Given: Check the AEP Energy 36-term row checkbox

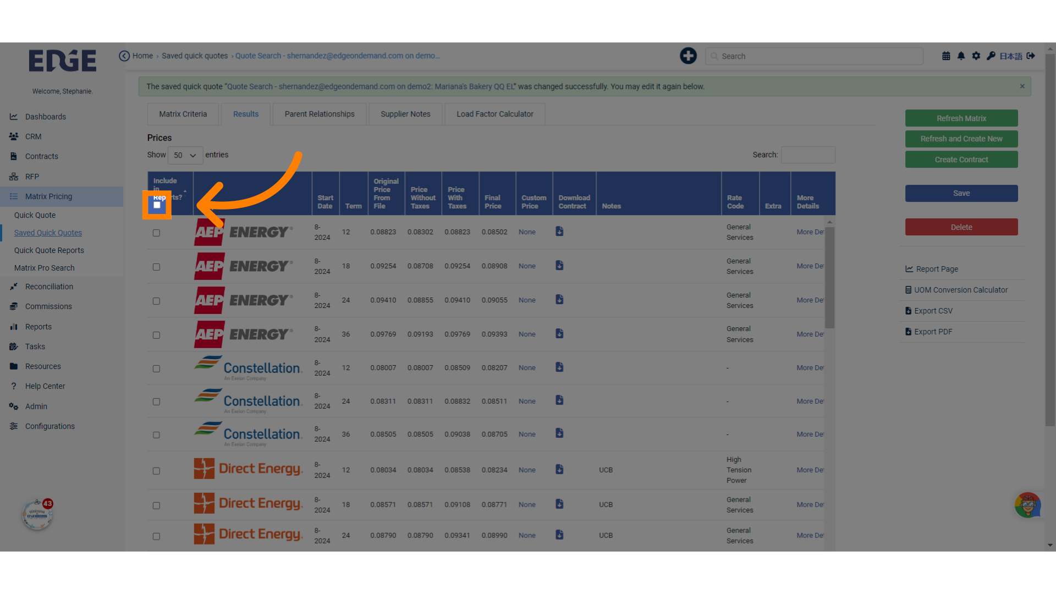Looking at the screenshot, I should [x=156, y=335].
